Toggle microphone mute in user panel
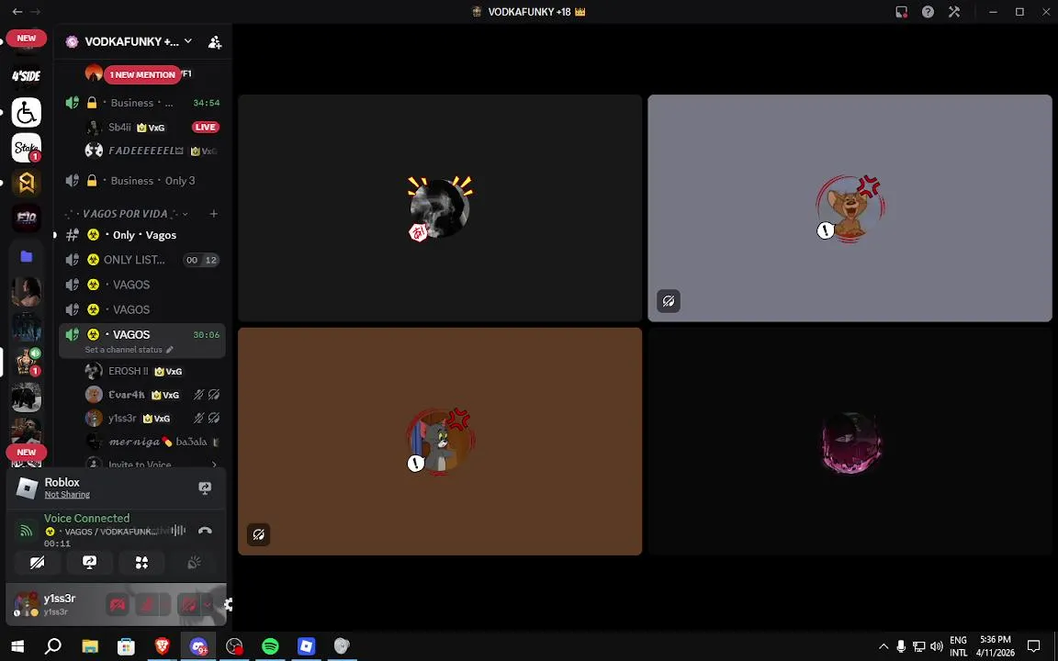 (147, 604)
